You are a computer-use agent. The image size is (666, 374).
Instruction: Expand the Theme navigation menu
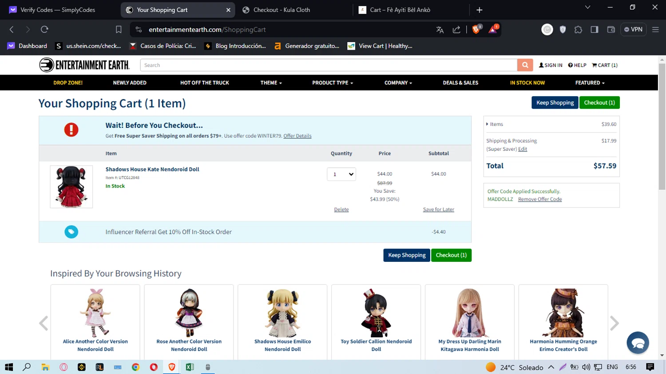[x=271, y=83]
